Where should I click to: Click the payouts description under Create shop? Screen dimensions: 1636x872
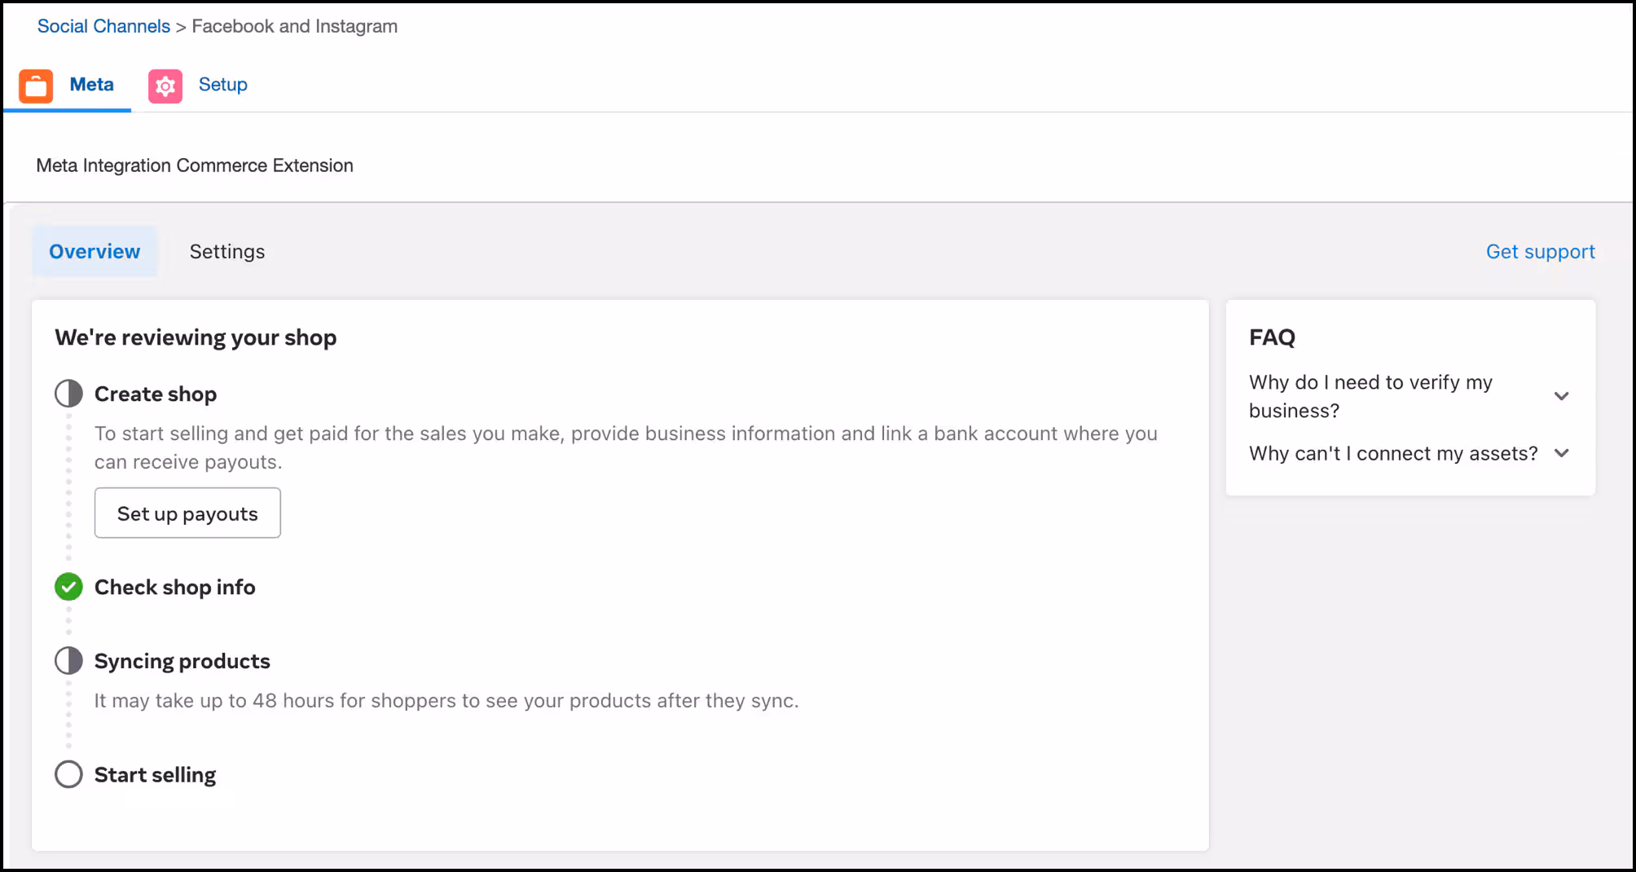[626, 447]
